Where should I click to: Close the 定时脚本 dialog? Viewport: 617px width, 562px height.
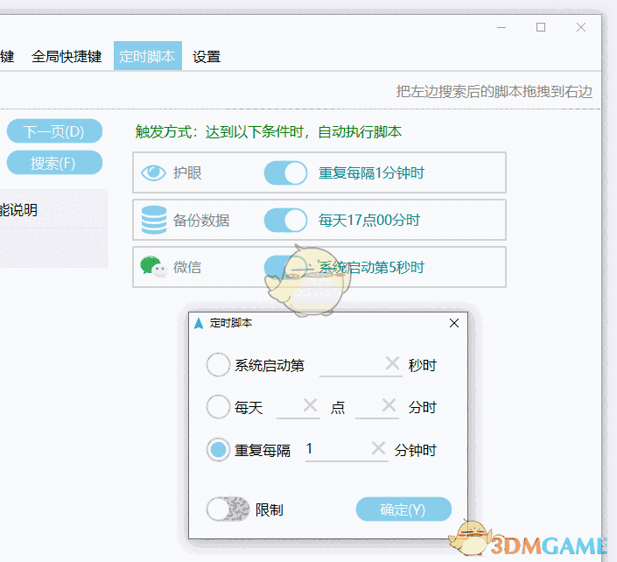pyautogui.click(x=454, y=323)
